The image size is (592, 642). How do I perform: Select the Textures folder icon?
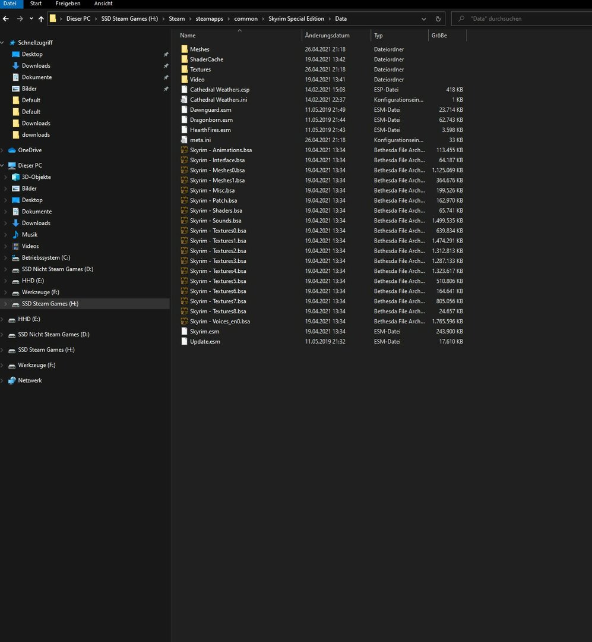point(184,70)
